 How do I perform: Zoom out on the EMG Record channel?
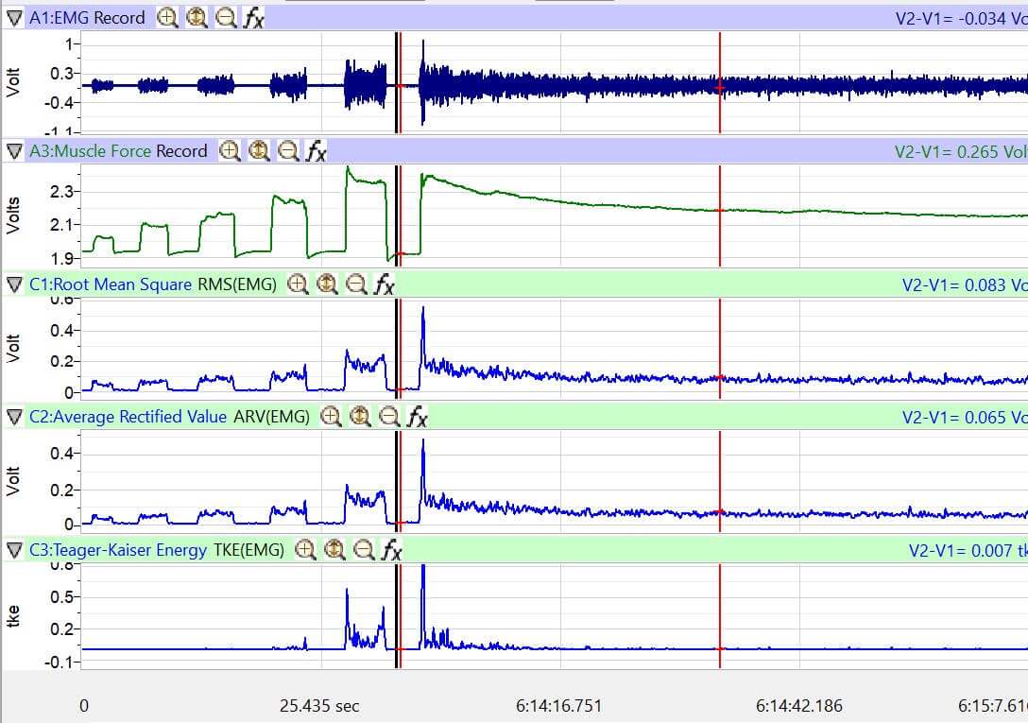tap(225, 17)
